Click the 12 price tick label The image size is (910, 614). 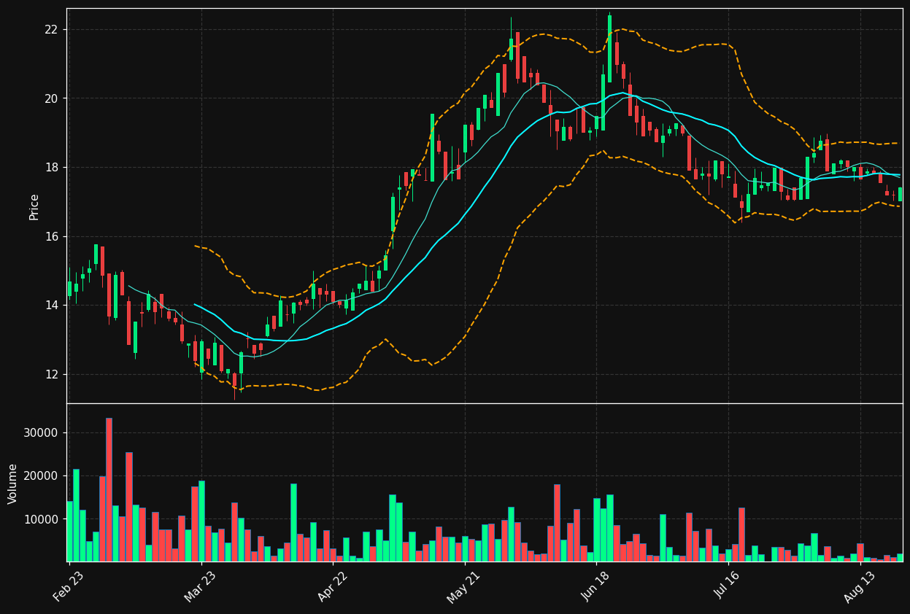click(x=52, y=375)
